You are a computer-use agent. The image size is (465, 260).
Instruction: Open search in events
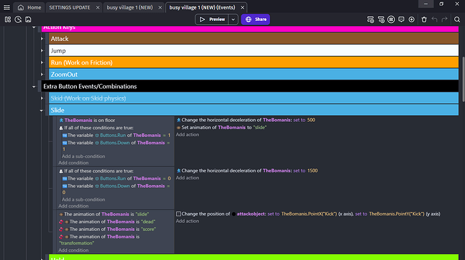pos(457,20)
